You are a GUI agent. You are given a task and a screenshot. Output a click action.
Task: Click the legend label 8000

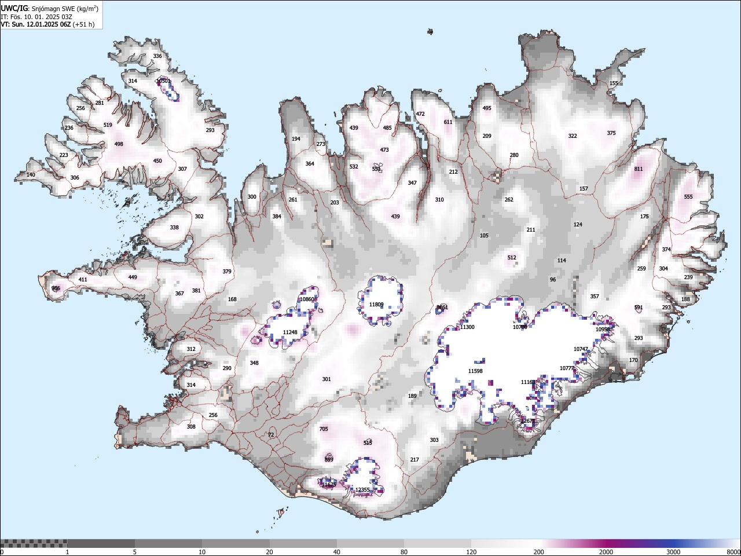pyautogui.click(x=733, y=552)
